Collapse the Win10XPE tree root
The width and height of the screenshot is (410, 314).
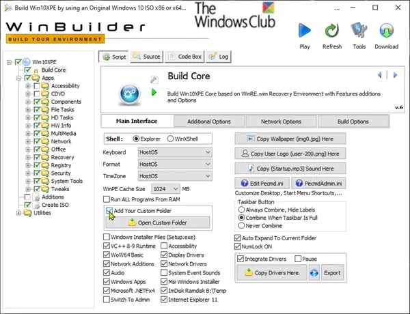point(10,62)
